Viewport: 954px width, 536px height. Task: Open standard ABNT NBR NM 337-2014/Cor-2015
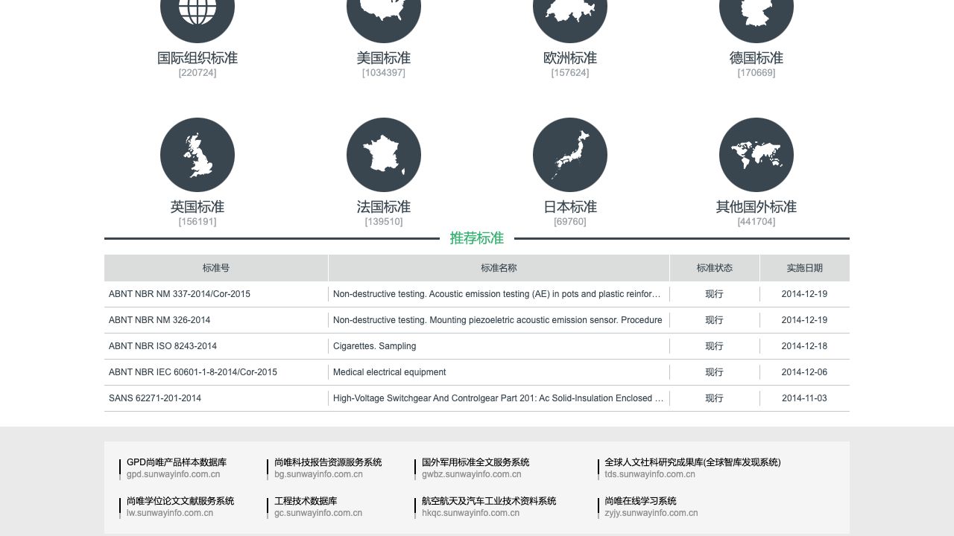point(180,294)
